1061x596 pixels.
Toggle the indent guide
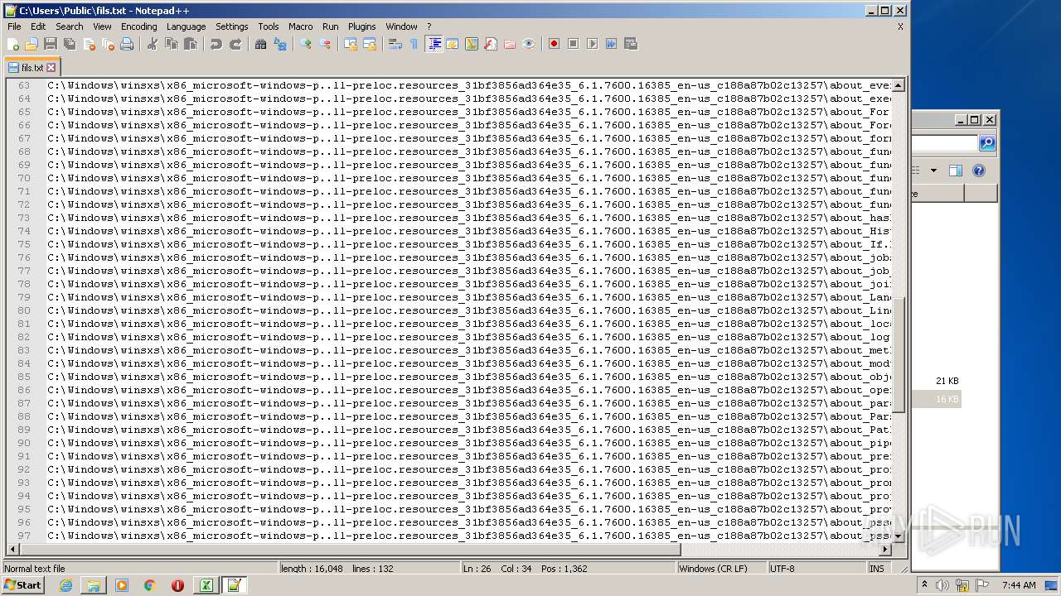434,44
